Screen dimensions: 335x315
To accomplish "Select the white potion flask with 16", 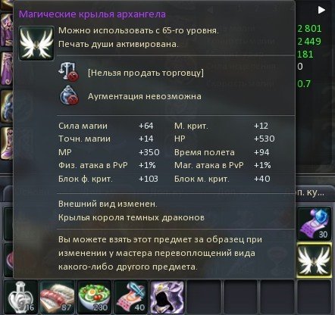I will pos(21,298).
